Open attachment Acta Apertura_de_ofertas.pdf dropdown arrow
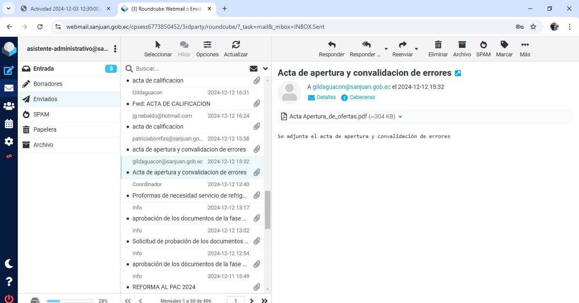579x303 pixels. [x=401, y=117]
